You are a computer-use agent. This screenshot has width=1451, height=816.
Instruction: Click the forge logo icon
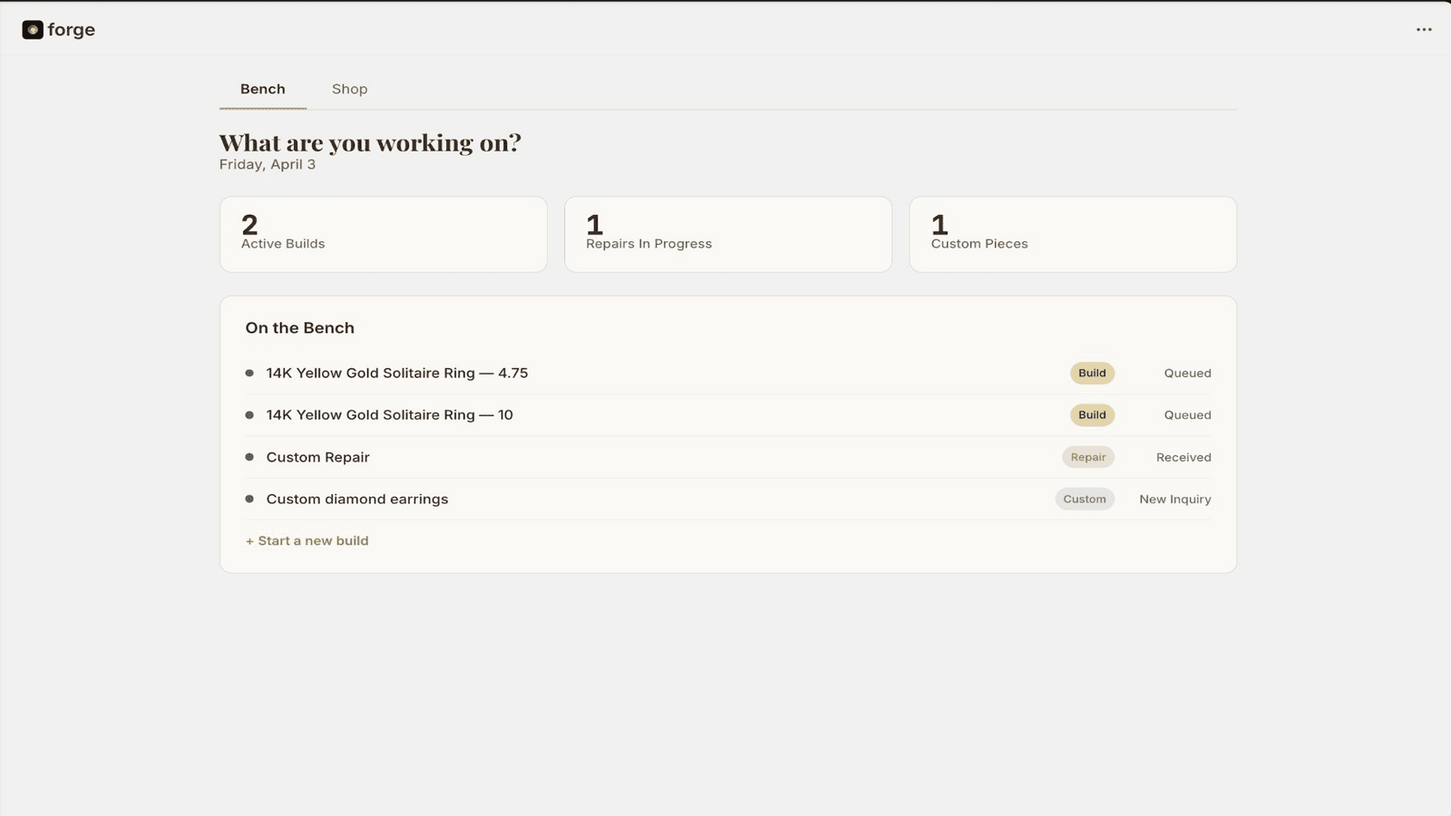click(33, 30)
